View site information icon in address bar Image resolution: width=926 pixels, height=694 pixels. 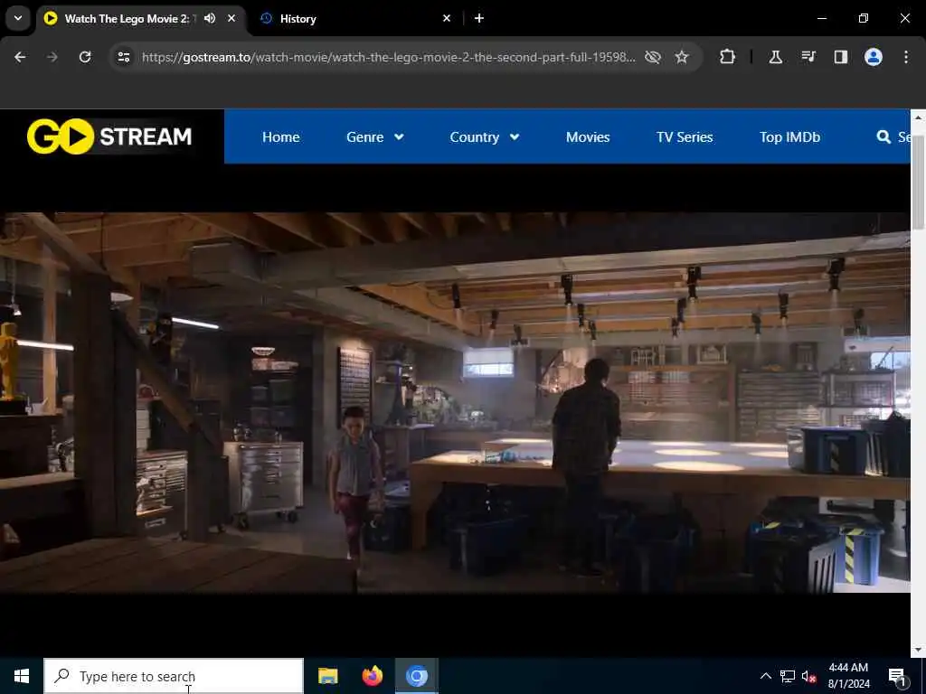(x=123, y=57)
